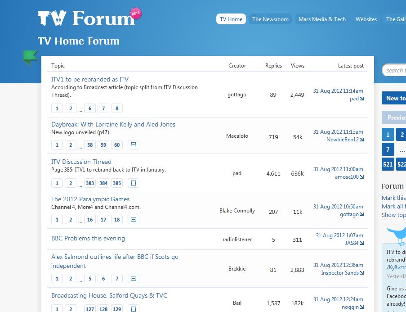The height and width of the screenshot is (312, 406).
Task: Click creator name gottago
Action: point(237,95)
